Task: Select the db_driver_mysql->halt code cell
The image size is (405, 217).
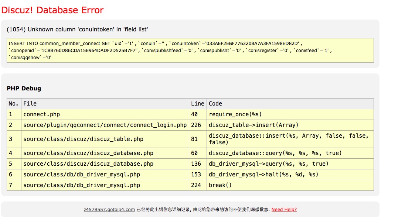Action: click(263, 174)
